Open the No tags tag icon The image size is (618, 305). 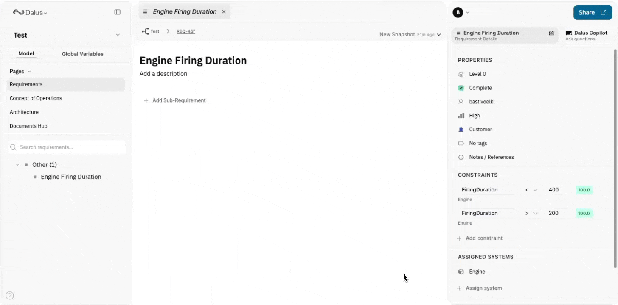461,143
